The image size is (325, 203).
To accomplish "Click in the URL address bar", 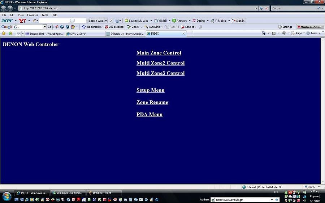I will coord(137,8).
